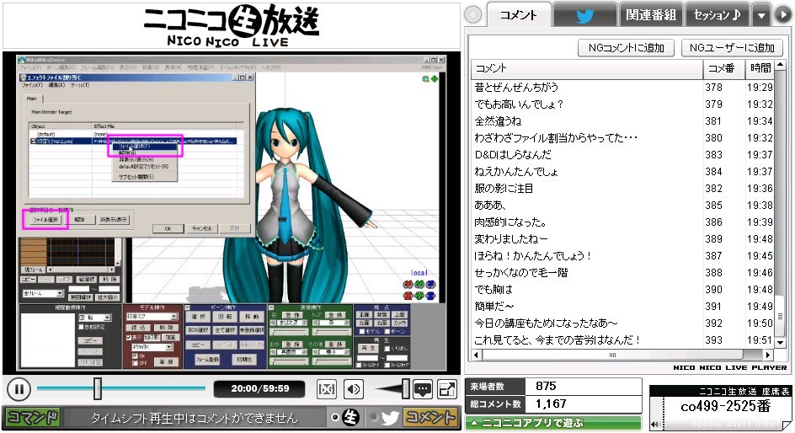The image size is (795, 433).
Task: Click OK in the effect file dialog
Action: (168, 228)
